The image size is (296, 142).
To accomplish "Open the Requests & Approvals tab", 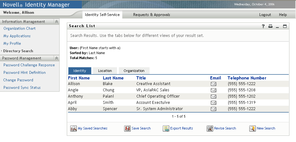I will (x=151, y=15).
